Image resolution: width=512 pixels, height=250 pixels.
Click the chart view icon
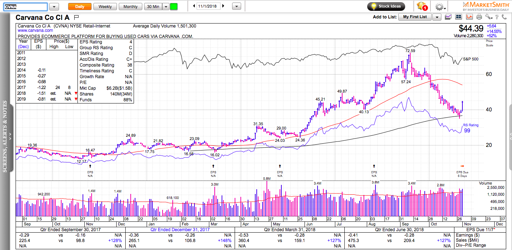click(448, 17)
